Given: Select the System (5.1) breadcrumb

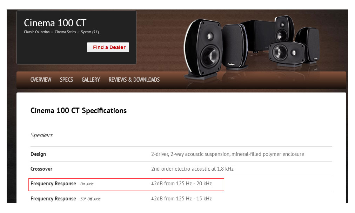Looking at the screenshot, I should coord(90,32).
